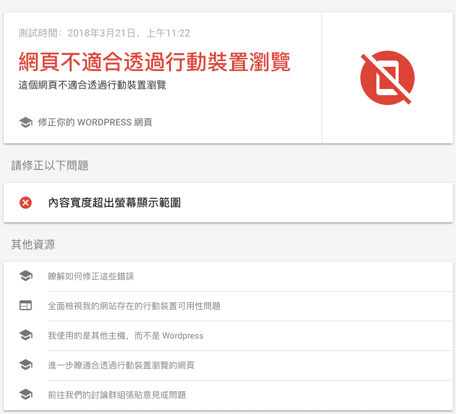Go to 前往我們的討論群組張貼意見或問題 link
The height and width of the screenshot is (414, 456).
[117, 395]
